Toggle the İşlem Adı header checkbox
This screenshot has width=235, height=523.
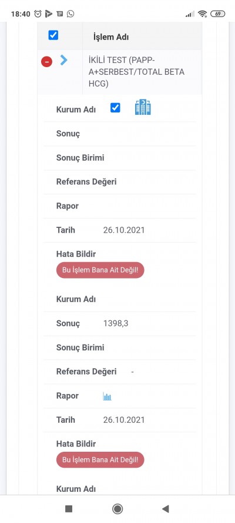pos(53,35)
